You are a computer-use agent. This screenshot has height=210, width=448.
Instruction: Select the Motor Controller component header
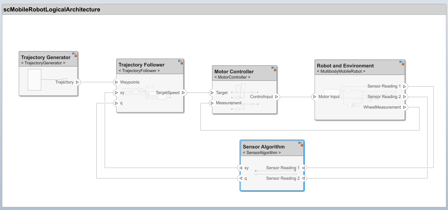coord(234,72)
